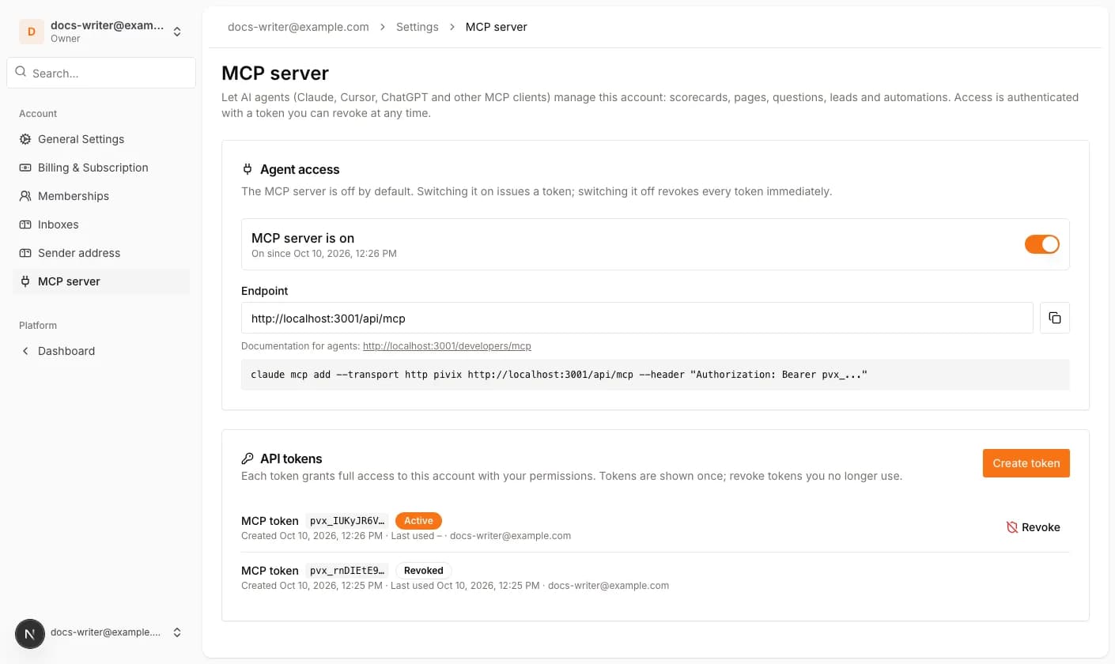The width and height of the screenshot is (1115, 664).
Task: Click the Active status badge
Action: tap(418, 521)
